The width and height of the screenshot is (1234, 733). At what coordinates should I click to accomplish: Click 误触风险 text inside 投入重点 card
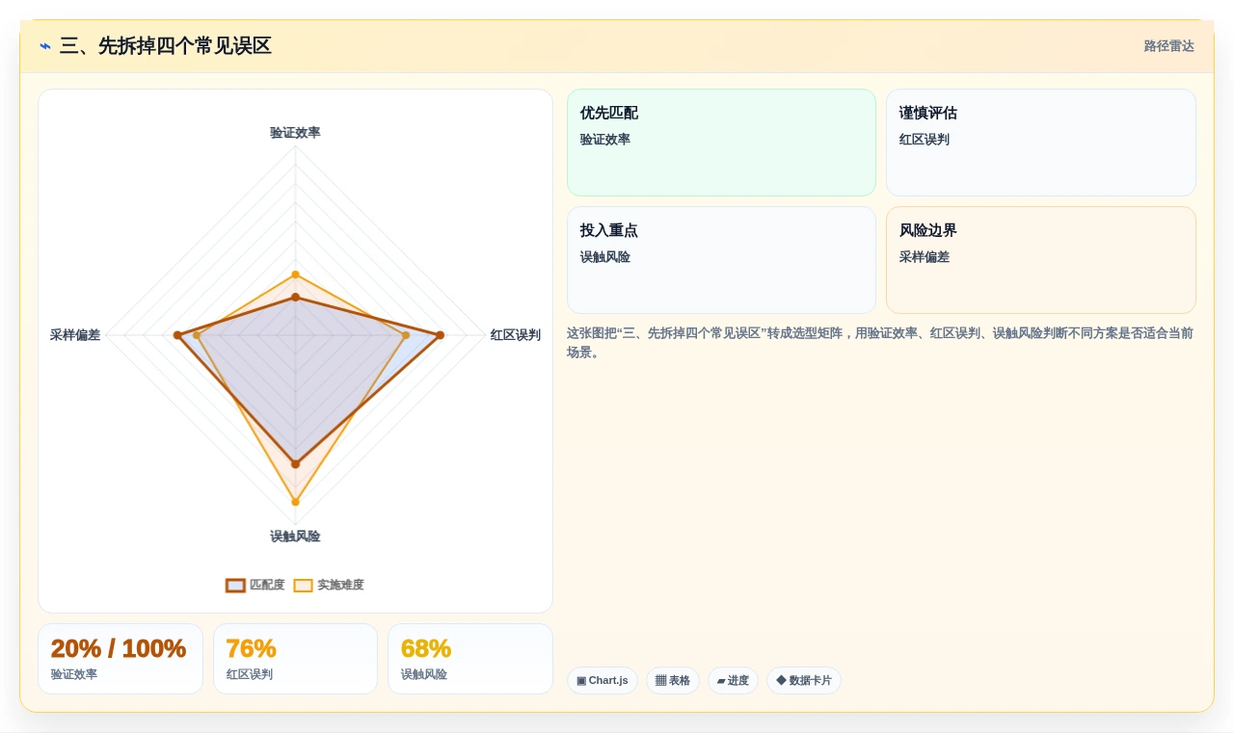605,257
